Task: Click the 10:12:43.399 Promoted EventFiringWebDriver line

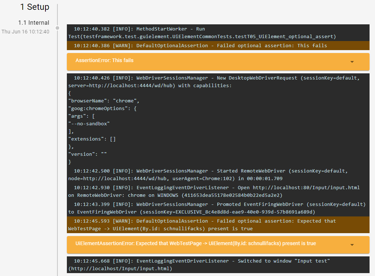Action: (218, 208)
